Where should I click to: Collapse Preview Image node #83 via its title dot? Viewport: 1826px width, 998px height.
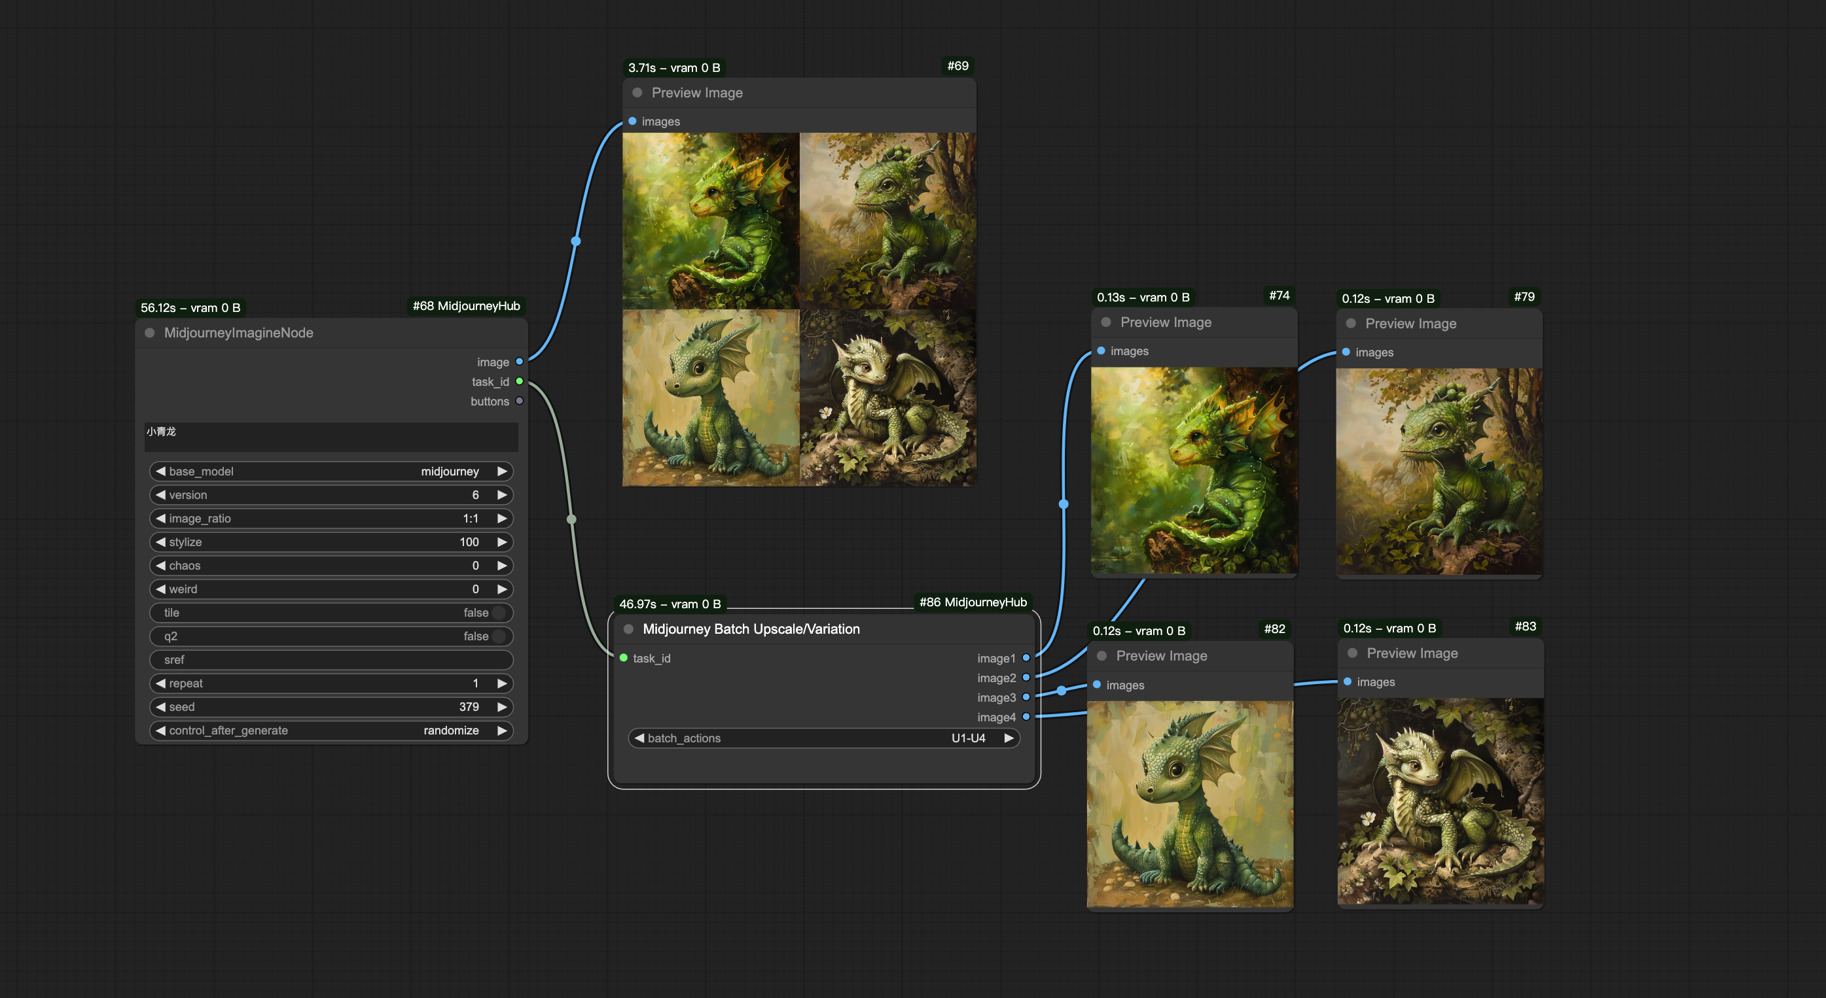tap(1353, 653)
